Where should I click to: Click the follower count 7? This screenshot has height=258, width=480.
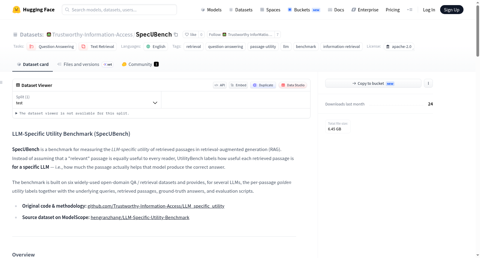[277, 34]
